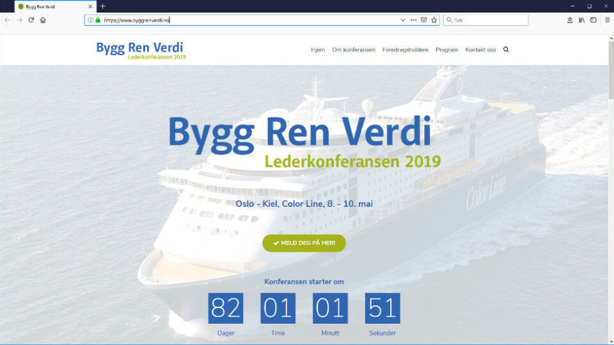Image resolution: width=614 pixels, height=345 pixels.
Task: Focus the browser search box labeled Søk
Action: (x=485, y=20)
